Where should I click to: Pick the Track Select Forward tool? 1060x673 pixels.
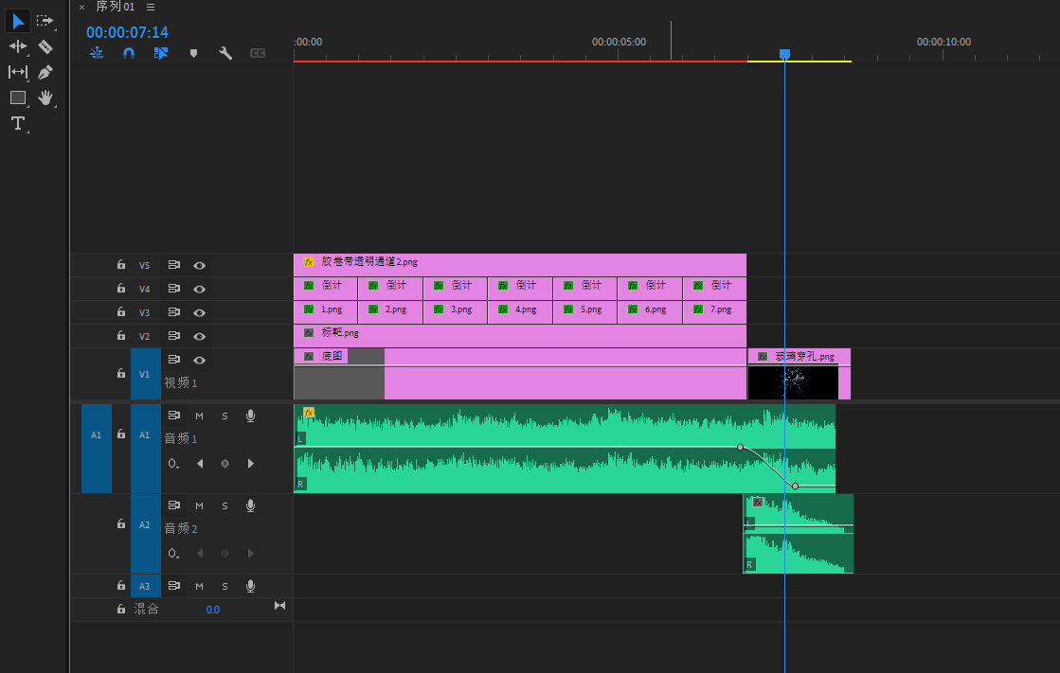coord(45,21)
